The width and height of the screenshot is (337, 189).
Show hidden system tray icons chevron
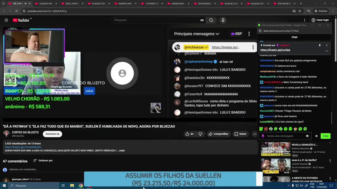(289, 186)
